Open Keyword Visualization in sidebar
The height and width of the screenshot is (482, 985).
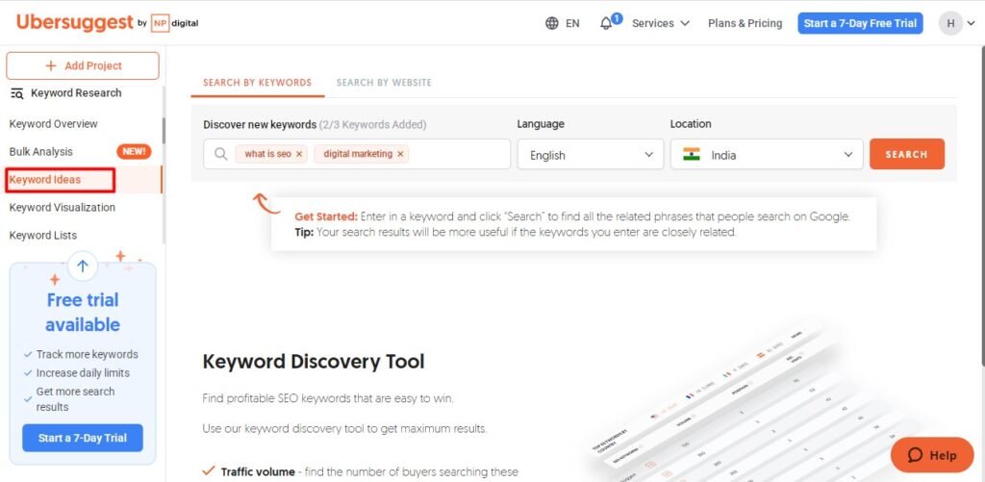pos(63,208)
